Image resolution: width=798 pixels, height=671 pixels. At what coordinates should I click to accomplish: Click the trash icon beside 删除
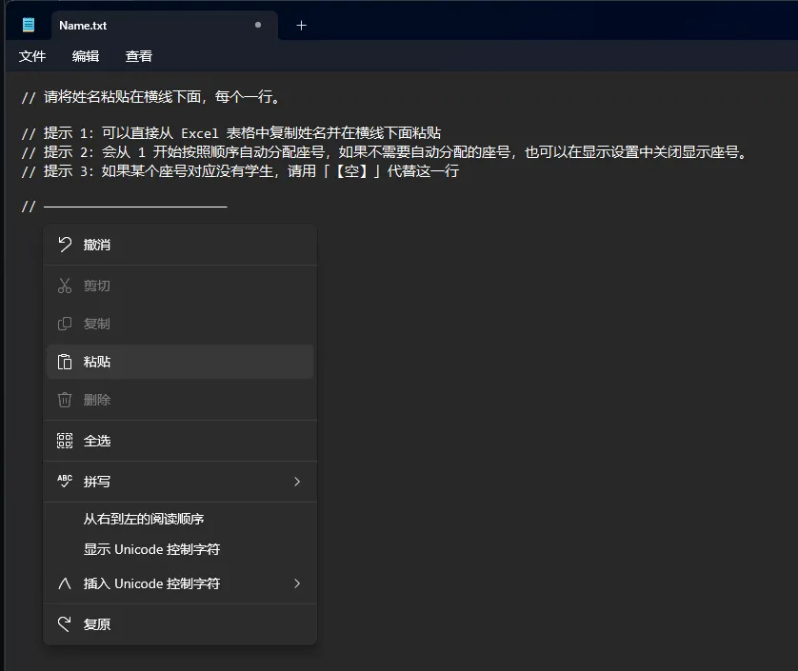65,400
